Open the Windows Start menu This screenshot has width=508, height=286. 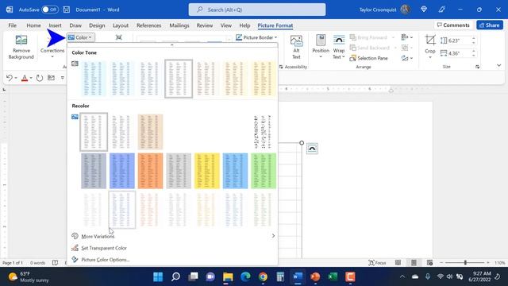(158, 276)
